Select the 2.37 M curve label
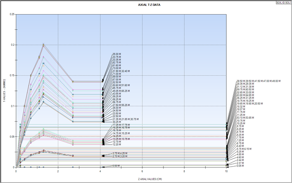The width and height of the screenshot is (292, 183). pyautogui.click(x=240, y=163)
